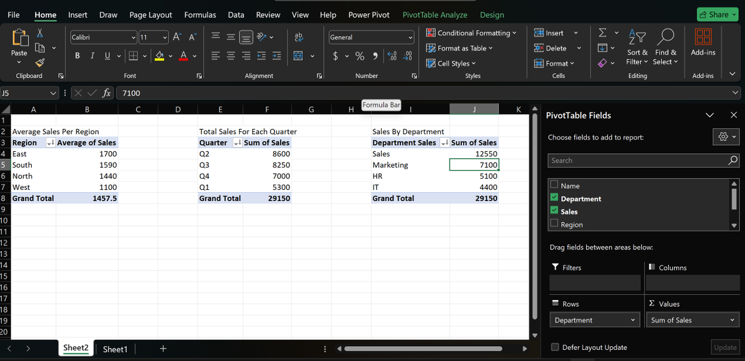Switch to the Formulas tab

coord(200,15)
